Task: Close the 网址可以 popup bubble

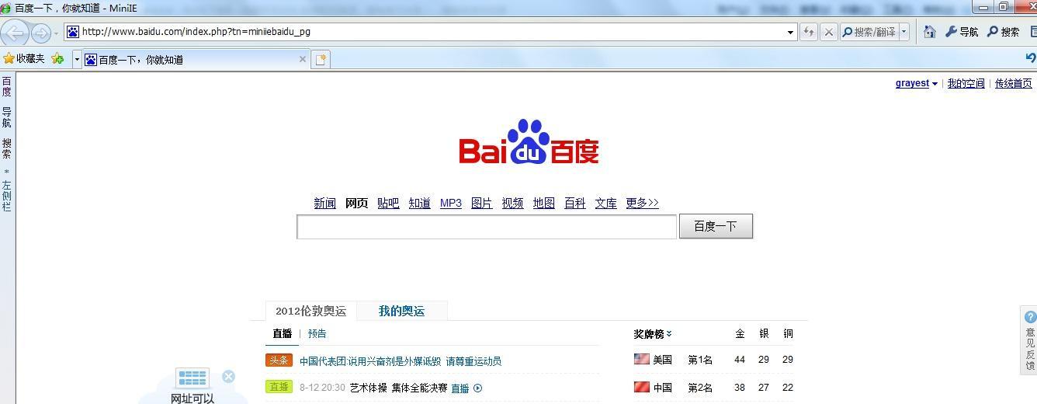Action: click(x=228, y=377)
